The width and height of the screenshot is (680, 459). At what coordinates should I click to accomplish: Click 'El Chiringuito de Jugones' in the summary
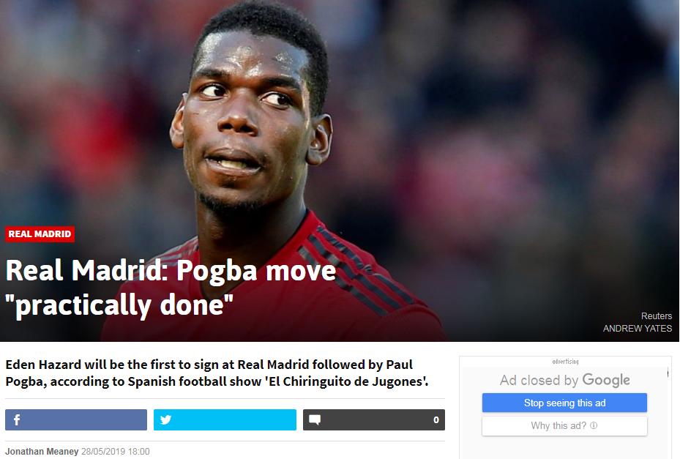345,381
